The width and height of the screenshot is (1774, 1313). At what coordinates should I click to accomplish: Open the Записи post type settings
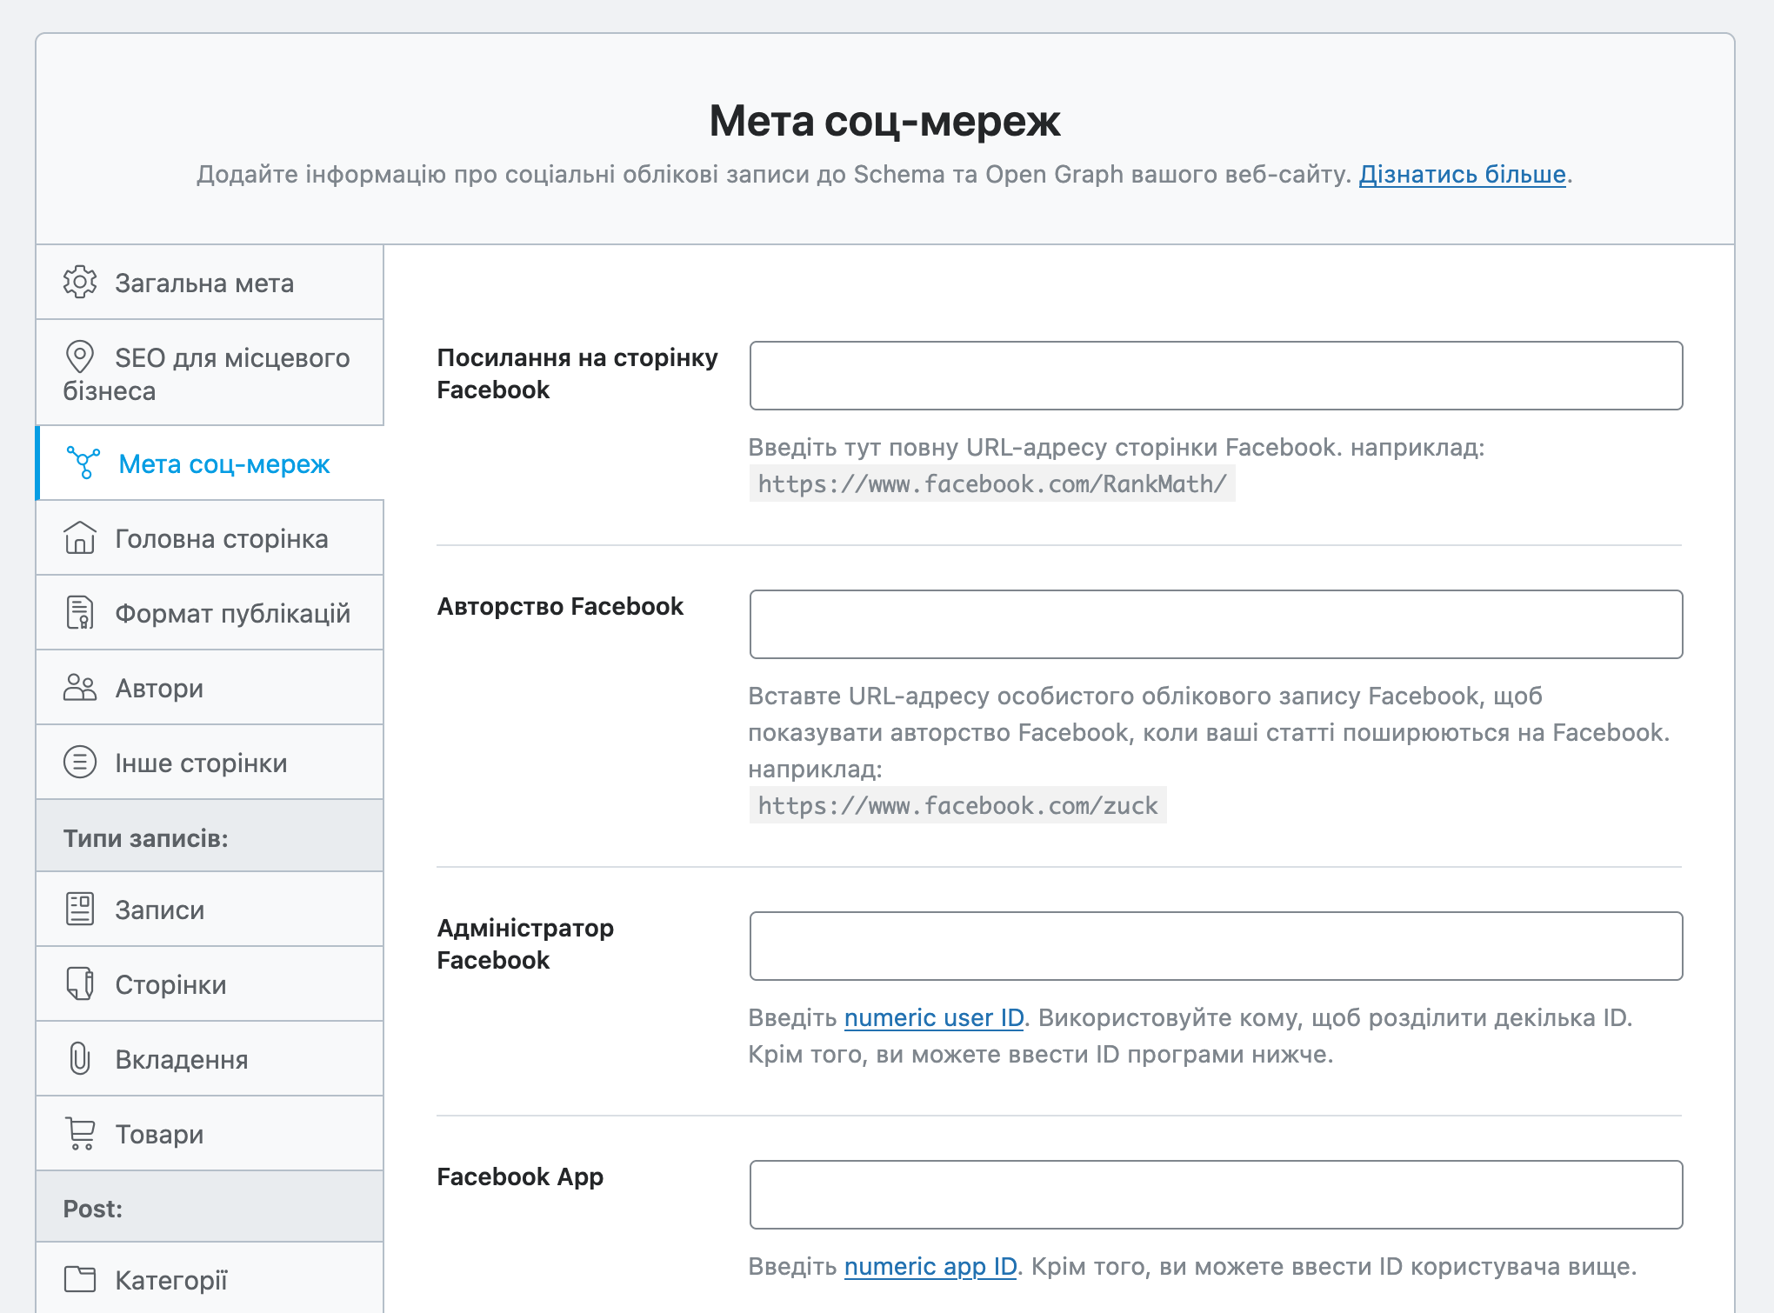(x=210, y=910)
